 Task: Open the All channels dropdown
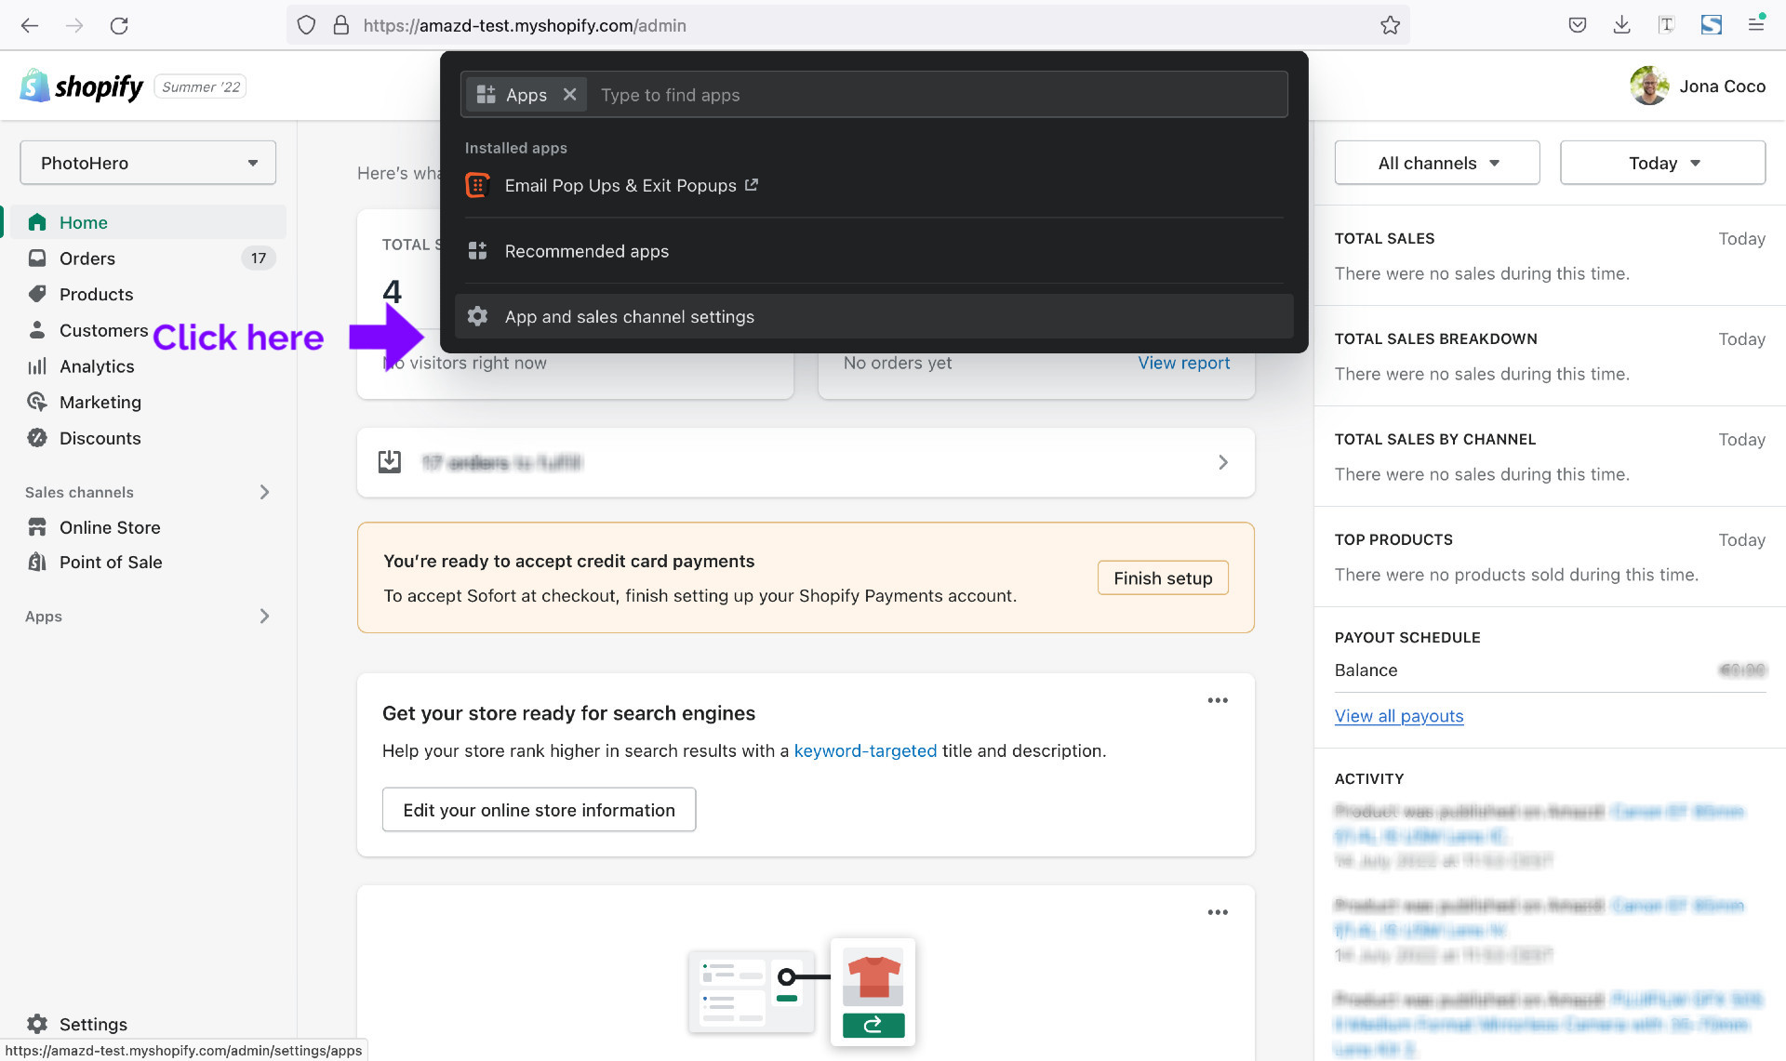pos(1437,163)
